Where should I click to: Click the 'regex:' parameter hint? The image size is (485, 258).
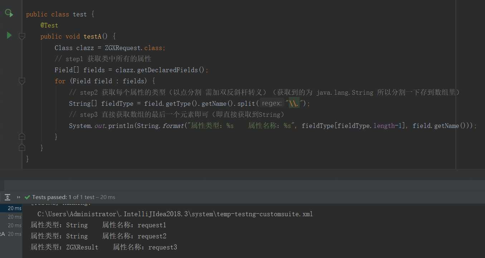[272, 103]
